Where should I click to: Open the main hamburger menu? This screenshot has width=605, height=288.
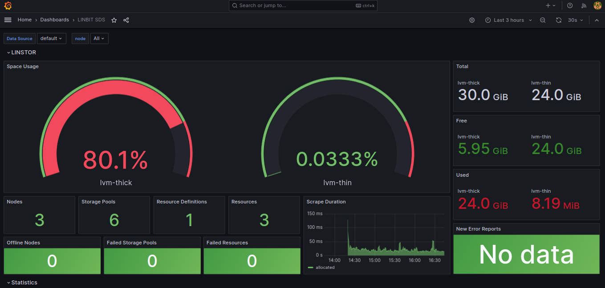click(x=8, y=20)
